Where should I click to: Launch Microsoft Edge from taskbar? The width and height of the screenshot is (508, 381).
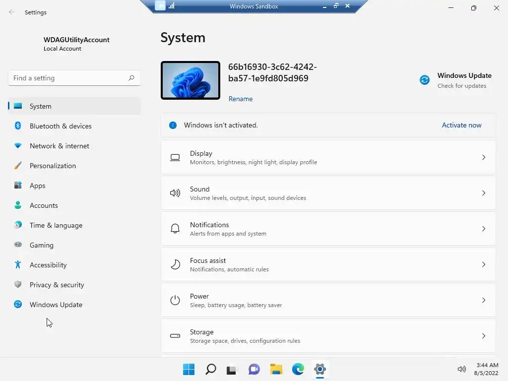tap(298, 369)
